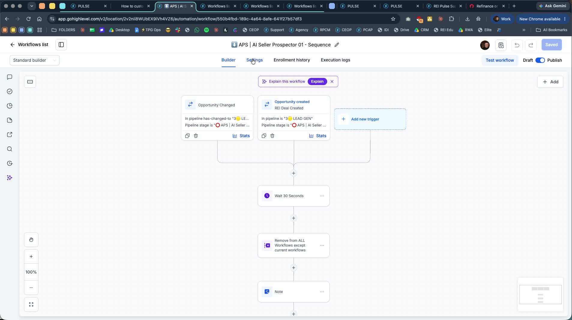Open the Enrollment history tab
This screenshot has width=572, height=320.
(292, 60)
